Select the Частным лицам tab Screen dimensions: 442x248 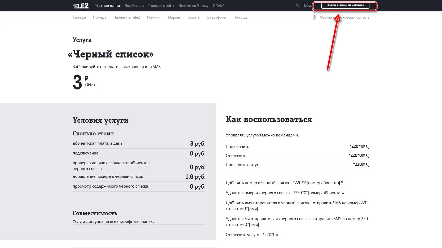108,6
